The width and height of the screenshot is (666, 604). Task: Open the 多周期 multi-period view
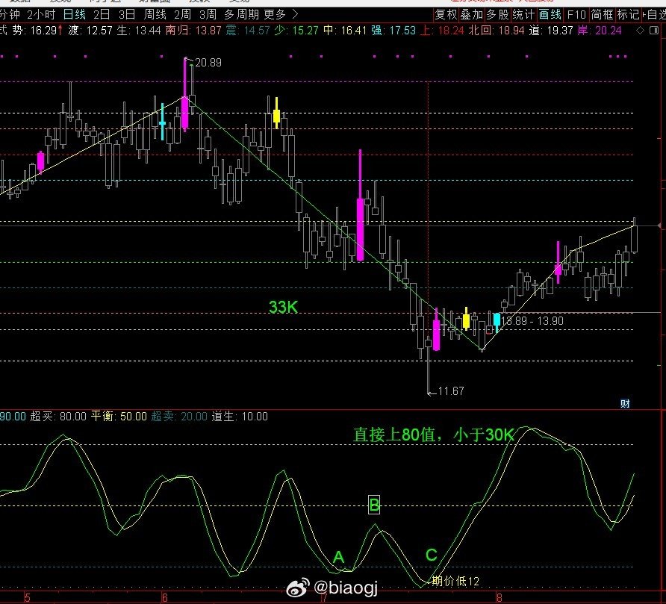241,15
